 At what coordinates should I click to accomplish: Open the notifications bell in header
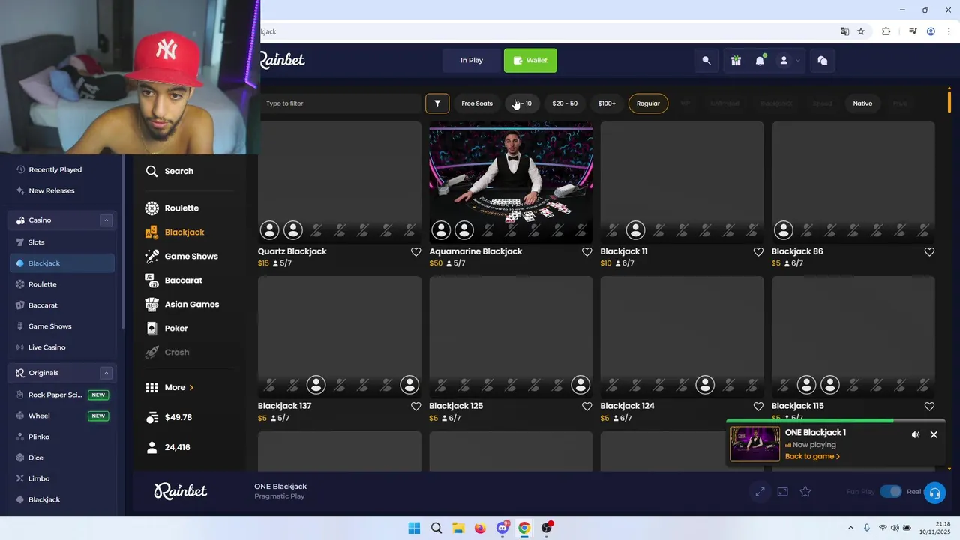[760, 61]
